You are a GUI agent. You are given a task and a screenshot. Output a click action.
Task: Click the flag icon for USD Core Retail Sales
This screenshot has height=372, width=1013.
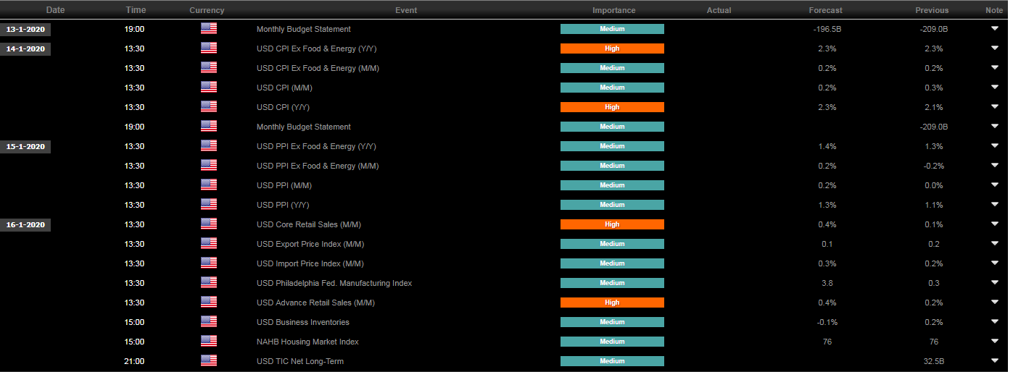[209, 224]
